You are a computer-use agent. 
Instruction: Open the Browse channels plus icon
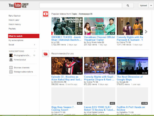(x=11, y=68)
